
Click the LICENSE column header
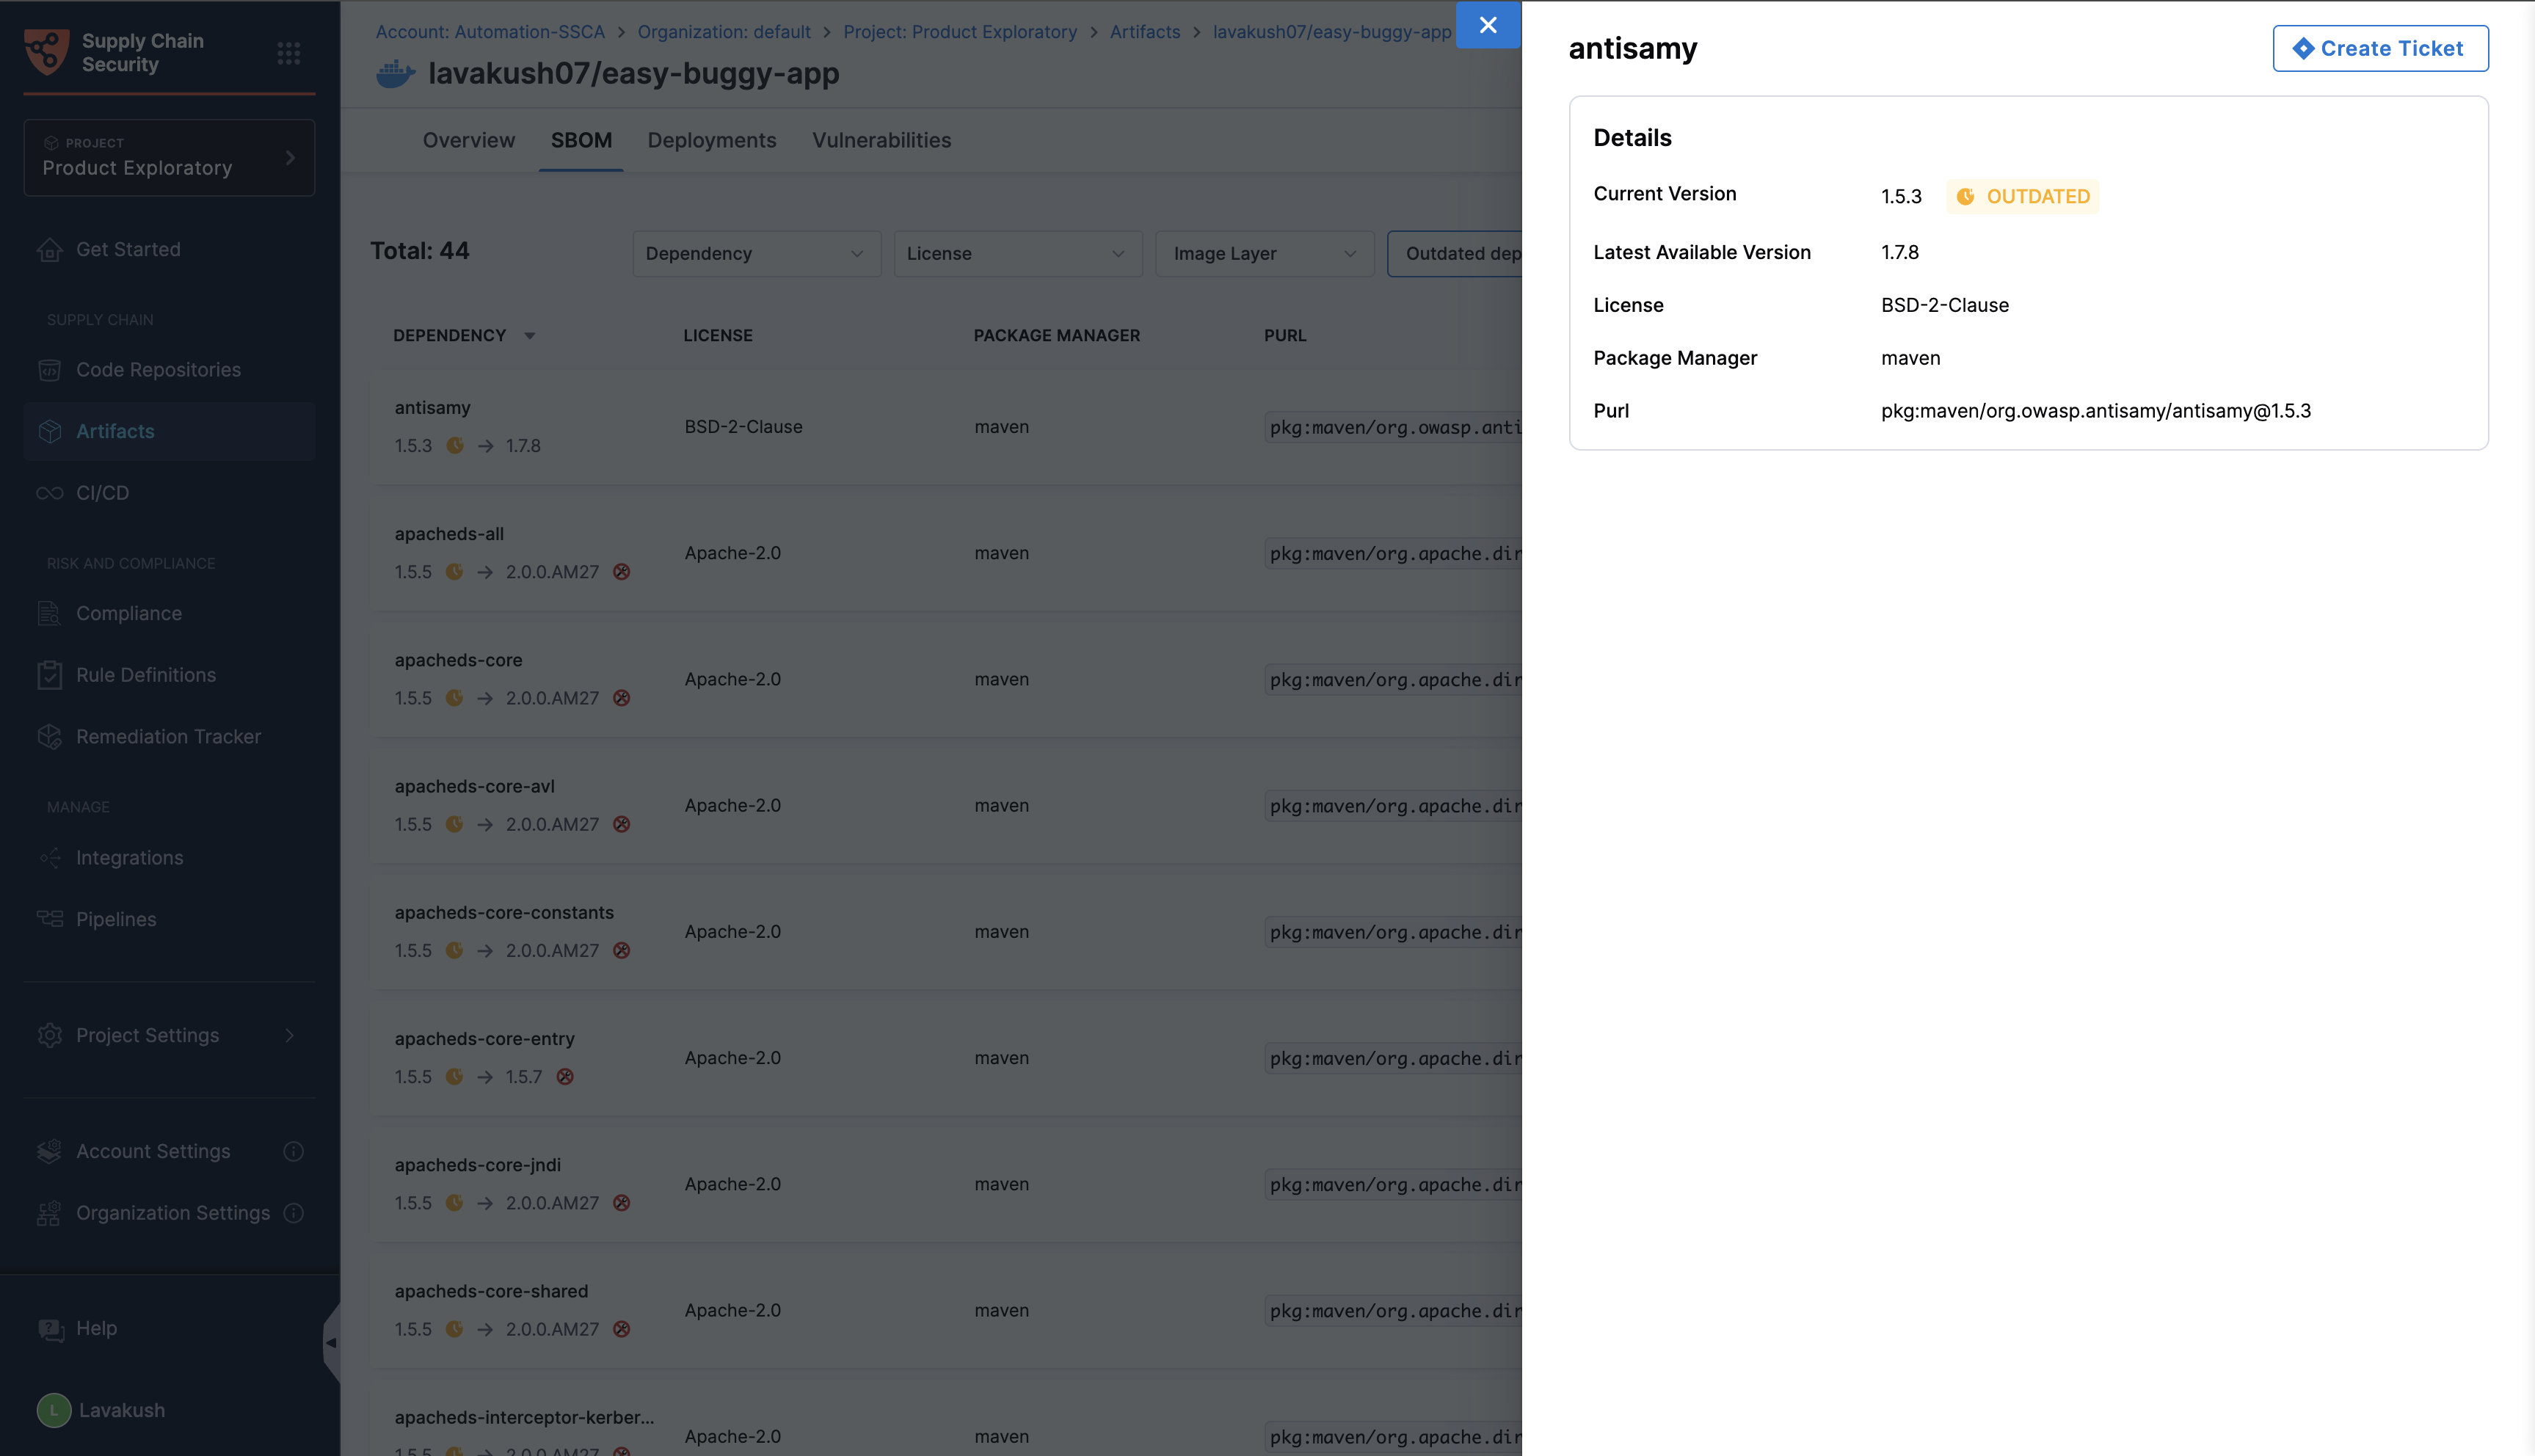(718, 336)
